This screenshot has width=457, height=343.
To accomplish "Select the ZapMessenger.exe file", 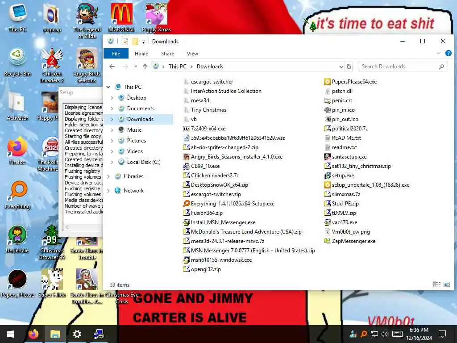I will click(350, 241).
